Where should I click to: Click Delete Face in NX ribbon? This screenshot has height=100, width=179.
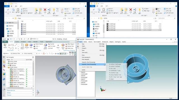(69, 48)
